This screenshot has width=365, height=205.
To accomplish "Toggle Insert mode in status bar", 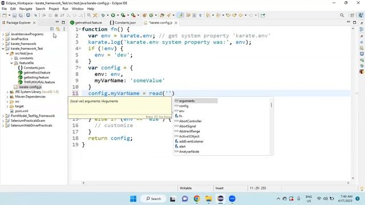I will (219, 188).
